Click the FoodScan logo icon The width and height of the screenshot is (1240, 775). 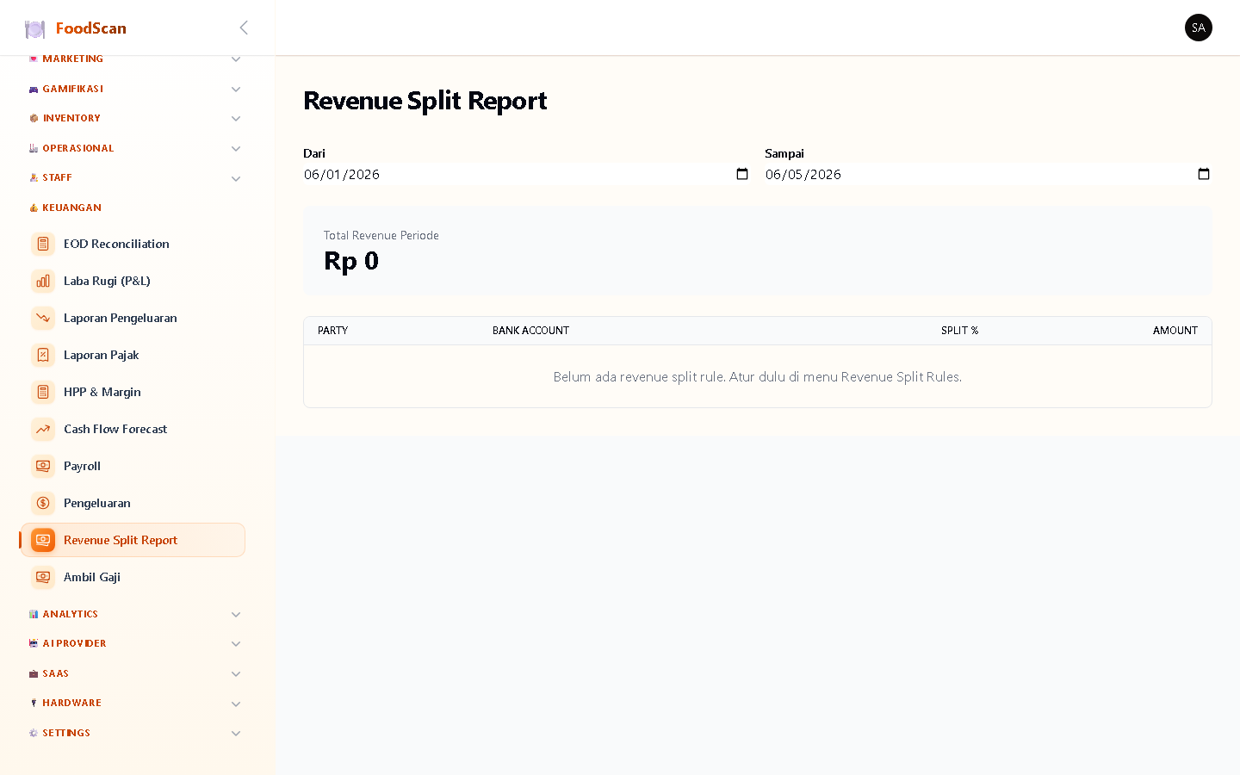pos(34,28)
